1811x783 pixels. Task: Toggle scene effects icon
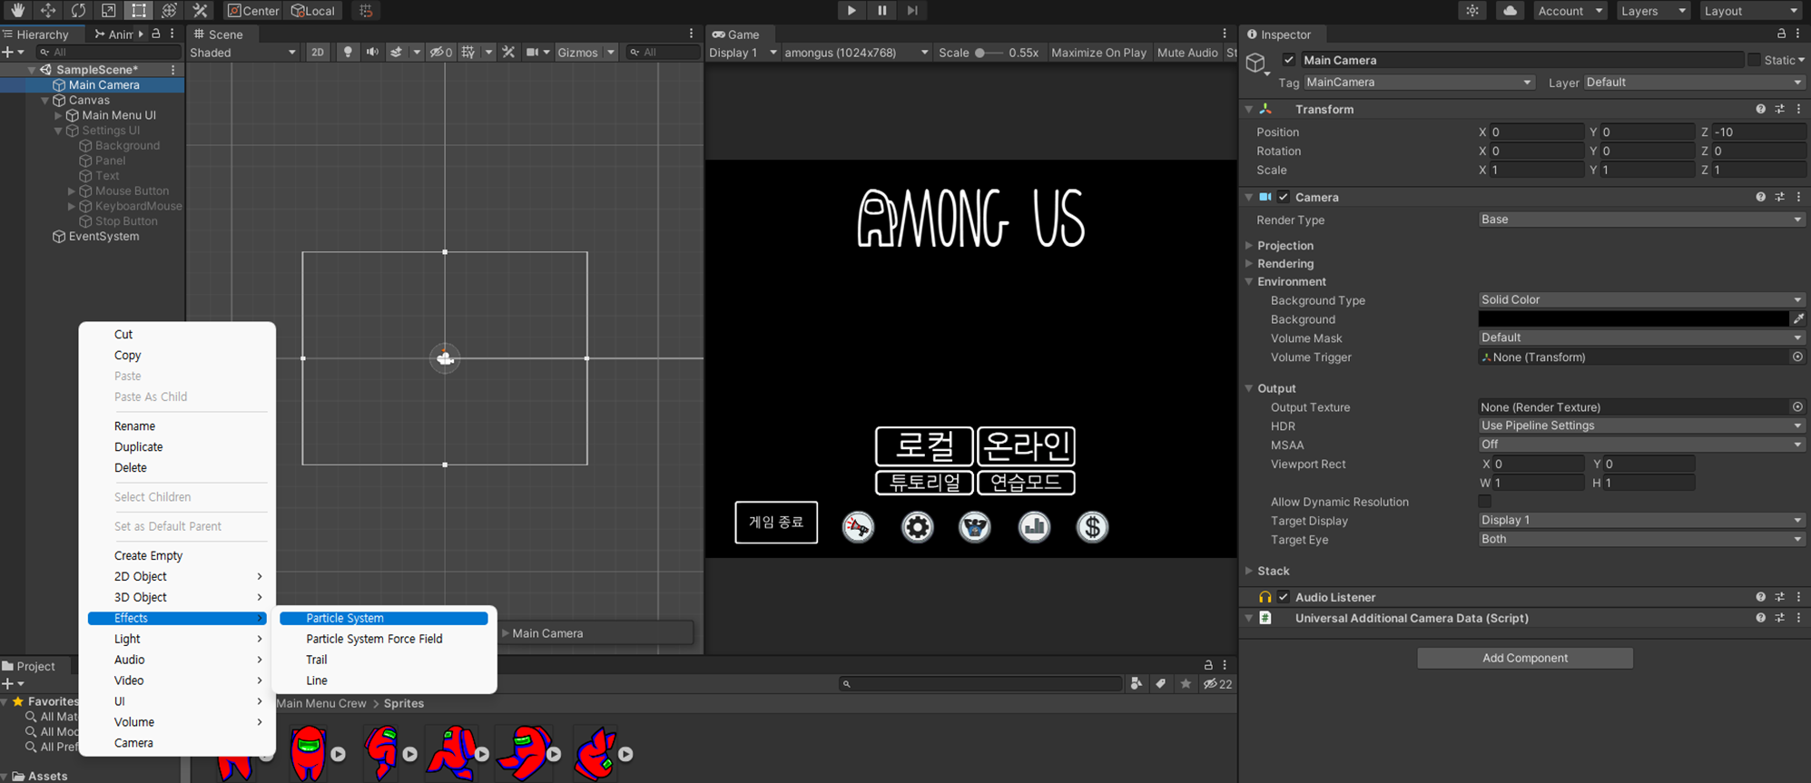tap(397, 53)
